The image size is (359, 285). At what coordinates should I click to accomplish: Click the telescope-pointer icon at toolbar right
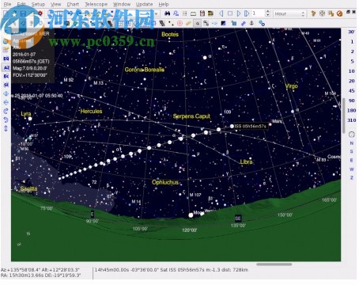(313, 13)
